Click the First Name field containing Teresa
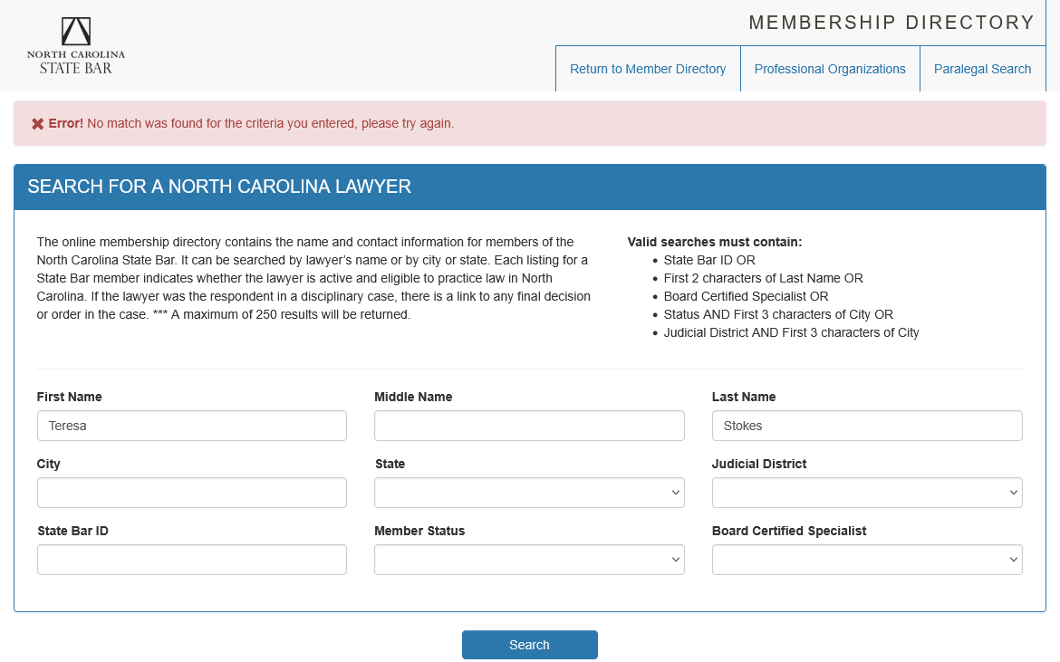This screenshot has height=662, width=1060. (x=191, y=426)
